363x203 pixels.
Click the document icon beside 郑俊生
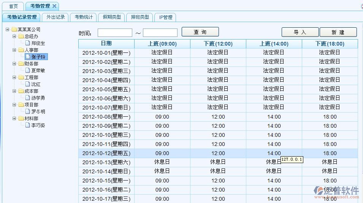click(x=28, y=43)
